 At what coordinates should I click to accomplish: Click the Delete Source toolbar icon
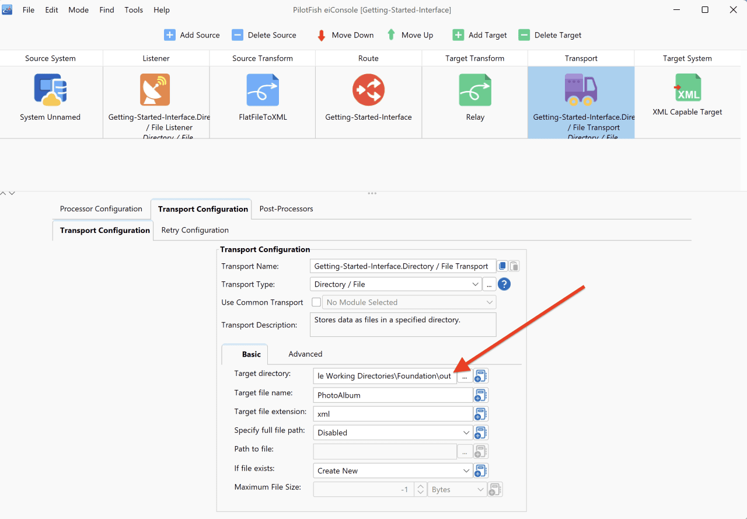[x=238, y=35]
